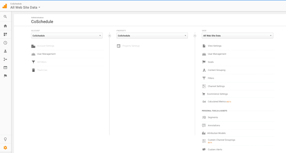Open Custom Channel Groupings link
This screenshot has height=153, width=286.
221,140
